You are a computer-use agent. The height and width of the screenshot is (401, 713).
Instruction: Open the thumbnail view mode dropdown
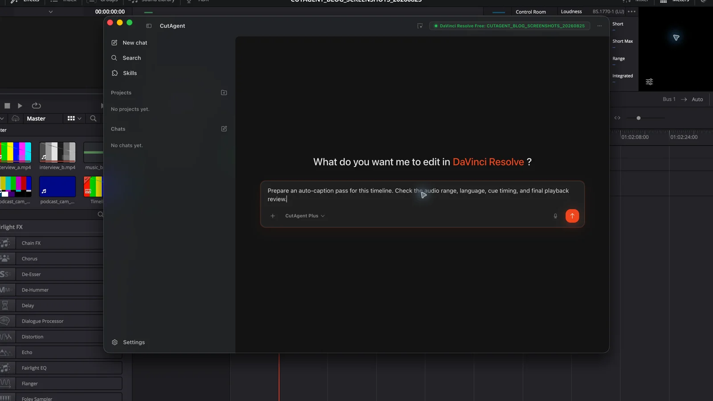pos(74,119)
